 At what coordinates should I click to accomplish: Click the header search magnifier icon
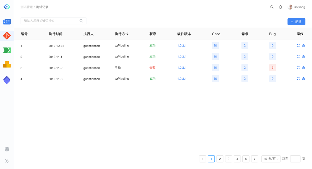coord(272,7)
